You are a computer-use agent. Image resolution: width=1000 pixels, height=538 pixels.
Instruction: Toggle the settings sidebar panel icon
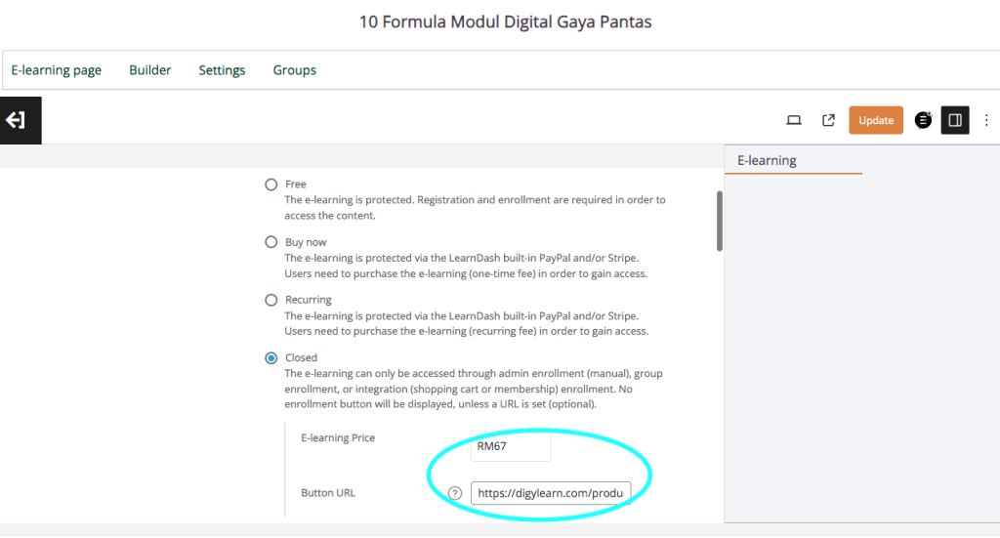pyautogui.click(x=955, y=120)
